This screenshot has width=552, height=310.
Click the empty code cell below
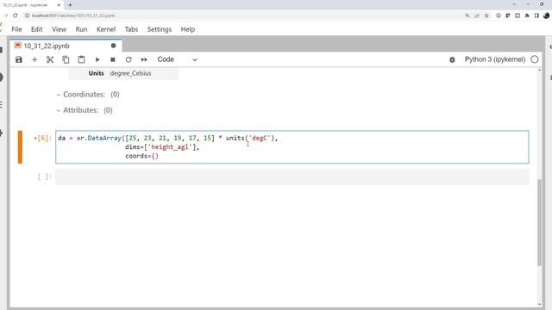(x=292, y=177)
